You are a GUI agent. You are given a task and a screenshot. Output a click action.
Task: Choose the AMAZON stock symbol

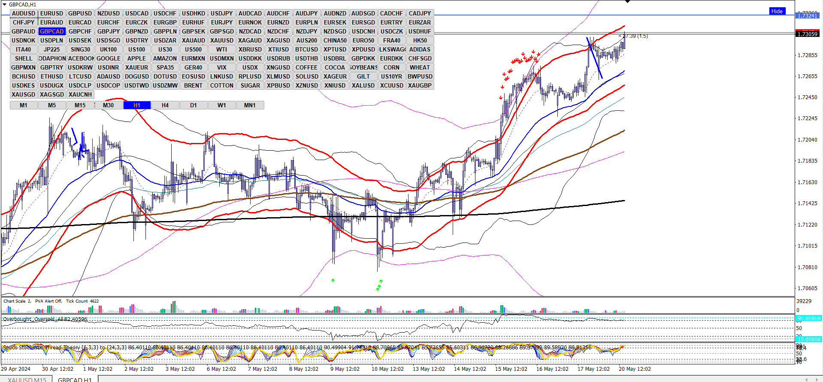tap(165, 58)
